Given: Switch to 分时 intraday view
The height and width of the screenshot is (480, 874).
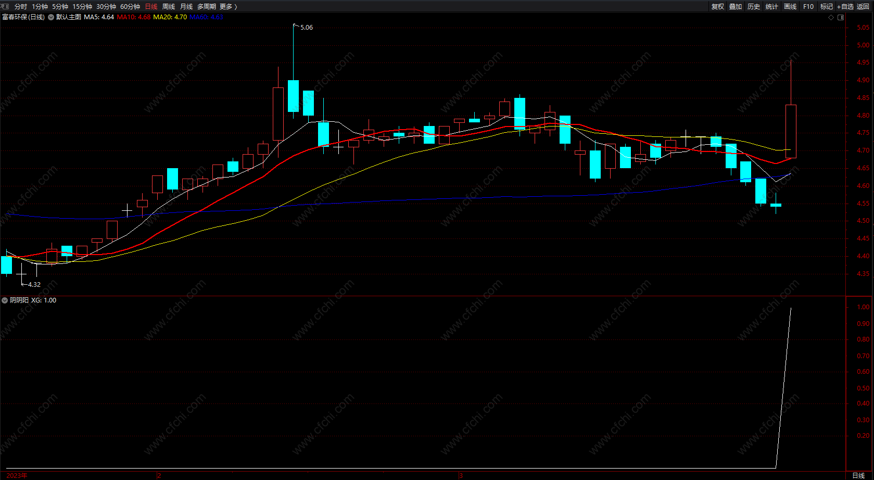Looking at the screenshot, I should pos(21,7).
